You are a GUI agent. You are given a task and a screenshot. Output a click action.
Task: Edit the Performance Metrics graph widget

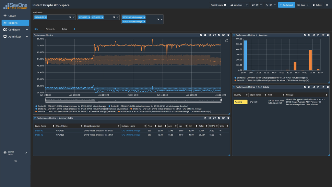point(224,35)
